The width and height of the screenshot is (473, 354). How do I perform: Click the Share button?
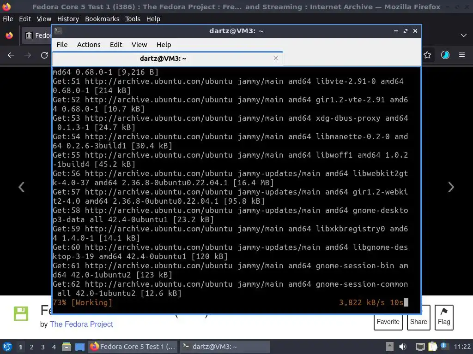click(x=418, y=321)
